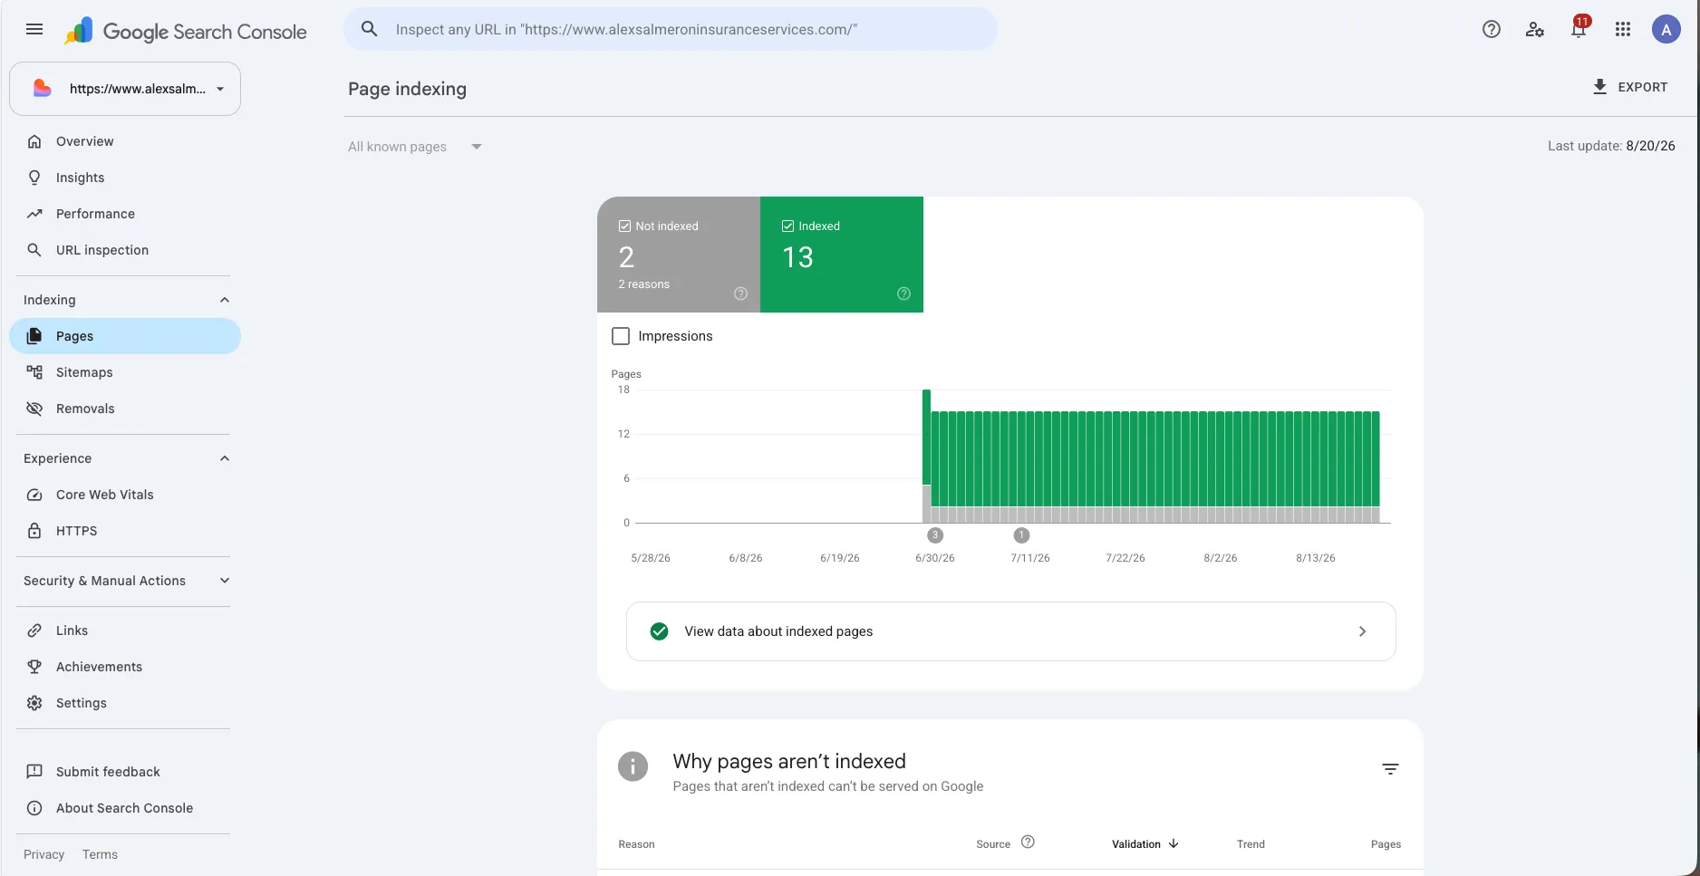Open the Help question mark icon
1700x876 pixels.
point(1491,29)
